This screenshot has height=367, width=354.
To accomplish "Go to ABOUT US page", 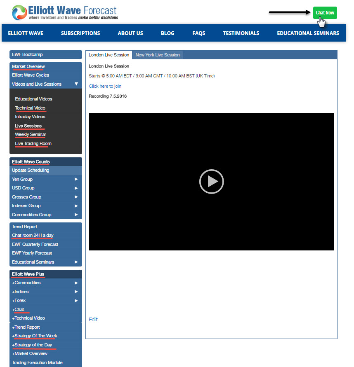I will 130,33.
